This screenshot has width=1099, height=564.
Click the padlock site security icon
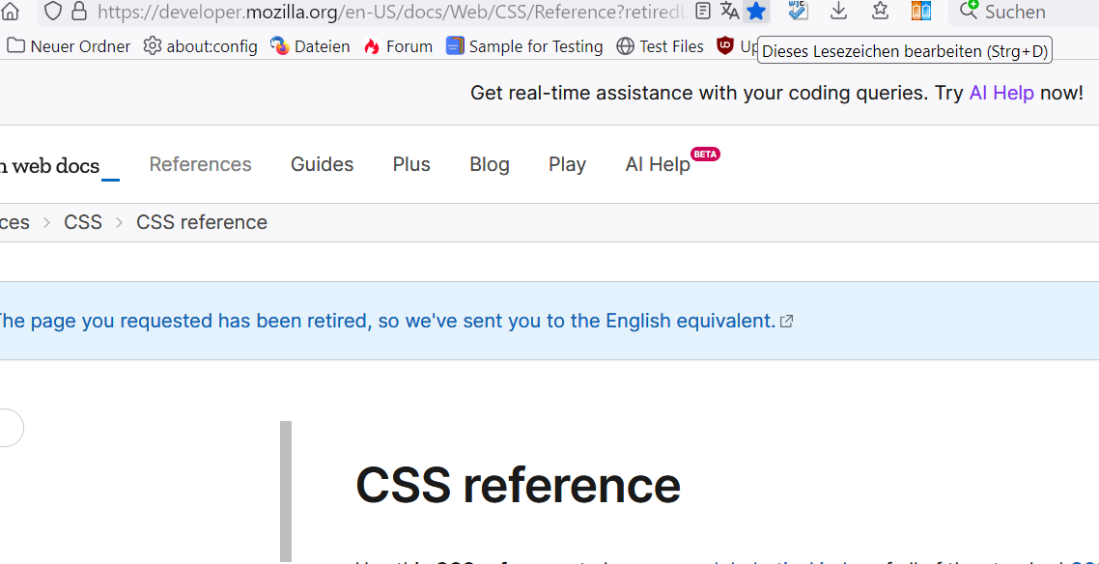coord(79,12)
